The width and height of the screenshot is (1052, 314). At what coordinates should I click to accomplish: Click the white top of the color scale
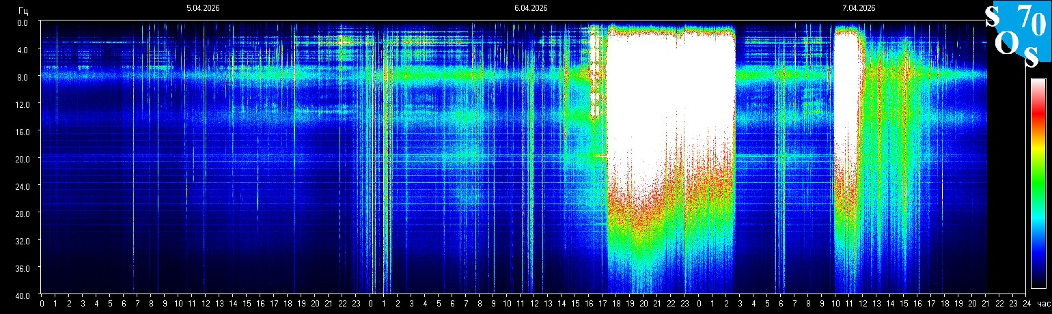point(1038,84)
